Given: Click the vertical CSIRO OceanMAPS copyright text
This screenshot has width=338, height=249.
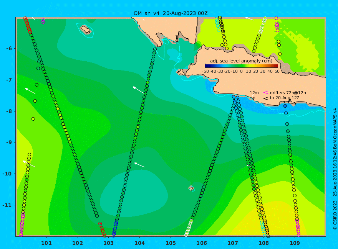Looking at the screenshot, I should coord(335,169).
